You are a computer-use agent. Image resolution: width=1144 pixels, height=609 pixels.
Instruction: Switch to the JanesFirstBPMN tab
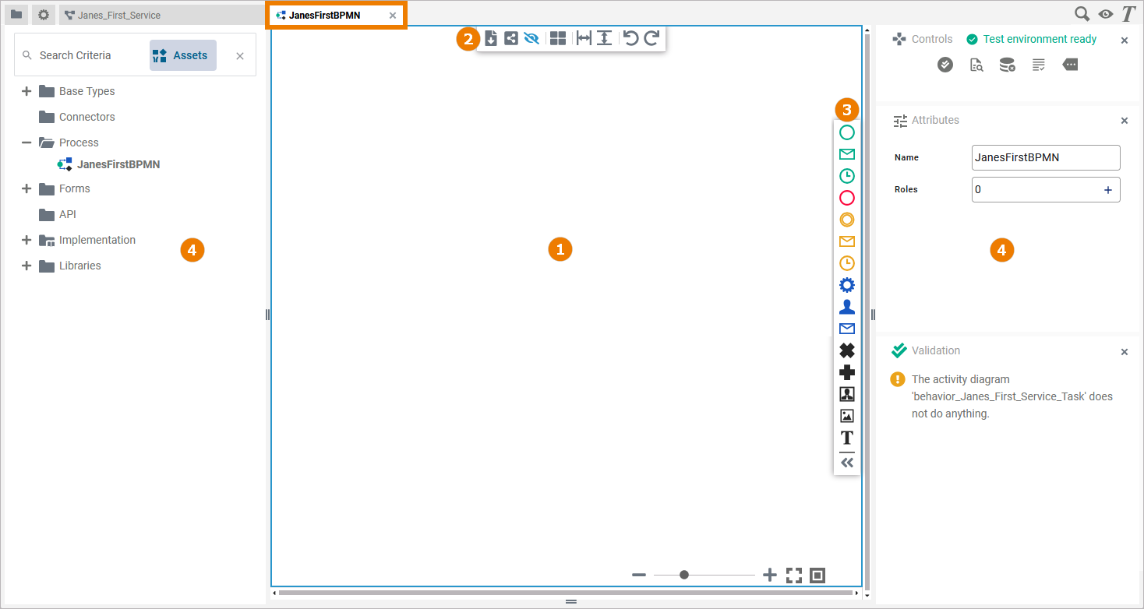[x=327, y=14]
